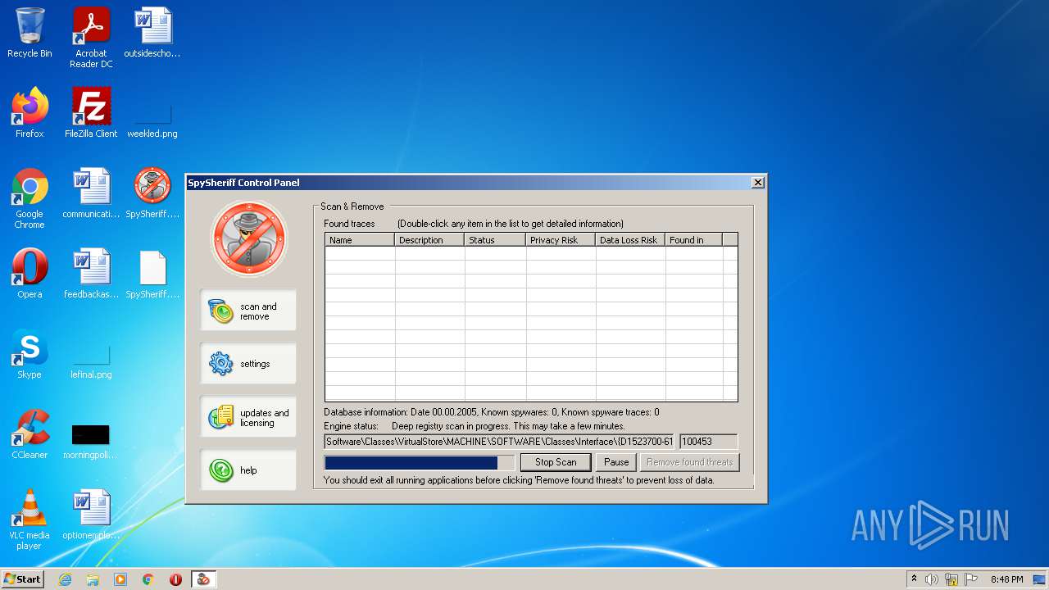Sort by Privacy Risk column header

pyautogui.click(x=561, y=240)
